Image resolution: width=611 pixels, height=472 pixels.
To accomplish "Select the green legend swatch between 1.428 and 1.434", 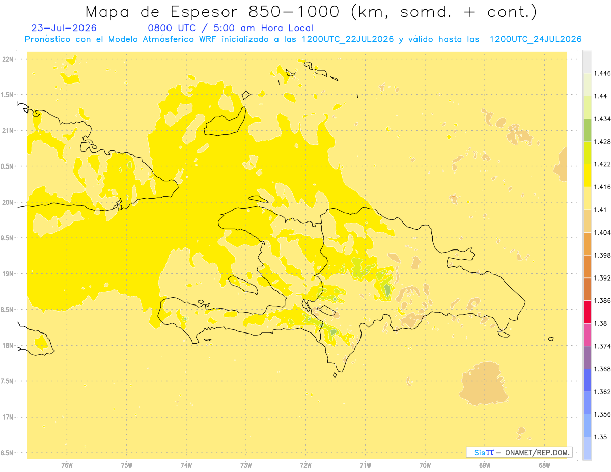I will [x=587, y=130].
